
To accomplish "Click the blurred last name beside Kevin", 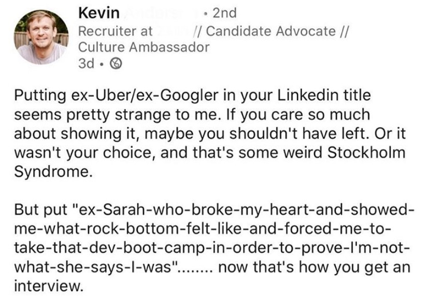I will coord(162,13).
